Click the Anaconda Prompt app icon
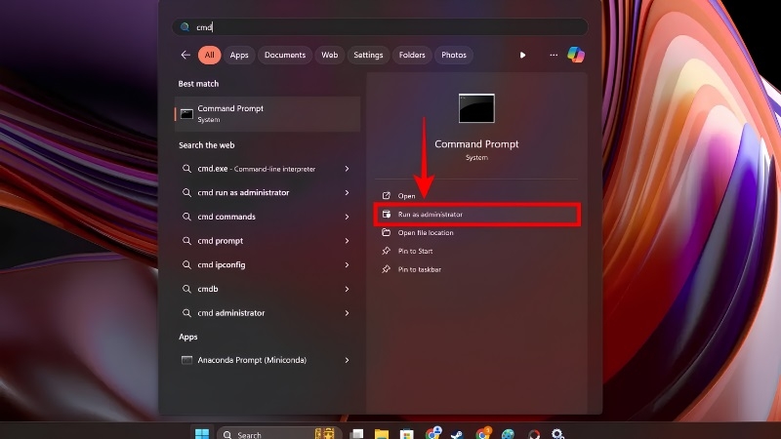Screen dimensions: 781x439 [x=186, y=360]
